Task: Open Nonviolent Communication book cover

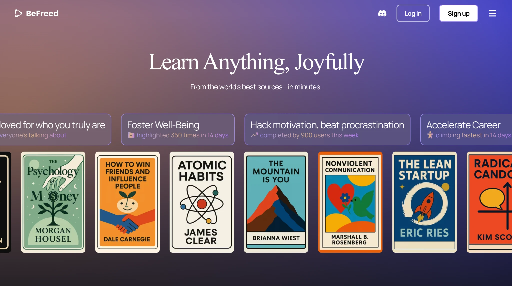Action: [x=350, y=202]
